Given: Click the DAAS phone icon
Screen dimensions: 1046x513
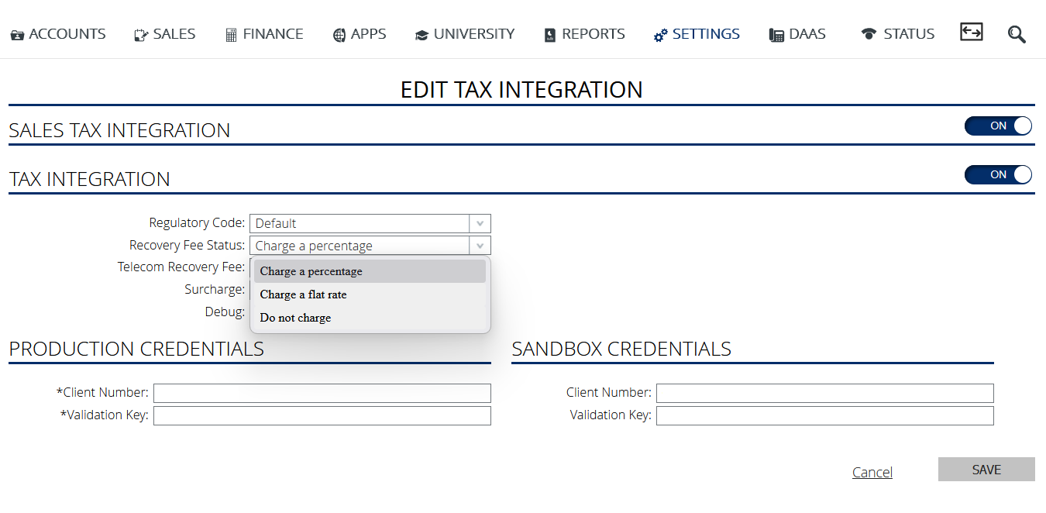Looking at the screenshot, I should coord(776,35).
